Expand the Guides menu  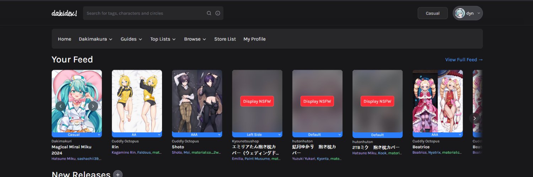pyautogui.click(x=131, y=39)
